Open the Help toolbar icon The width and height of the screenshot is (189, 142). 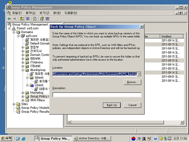click(42, 19)
